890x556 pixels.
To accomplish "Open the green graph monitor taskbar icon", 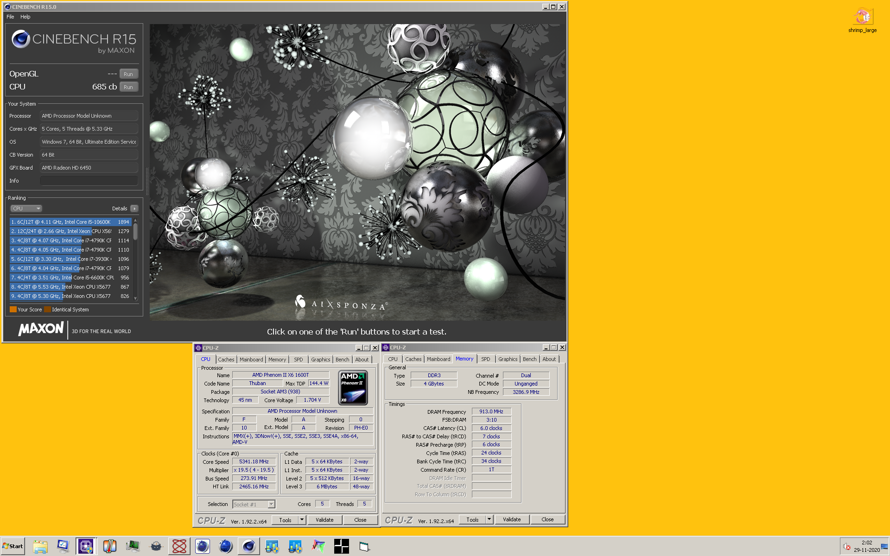I will coord(133,546).
